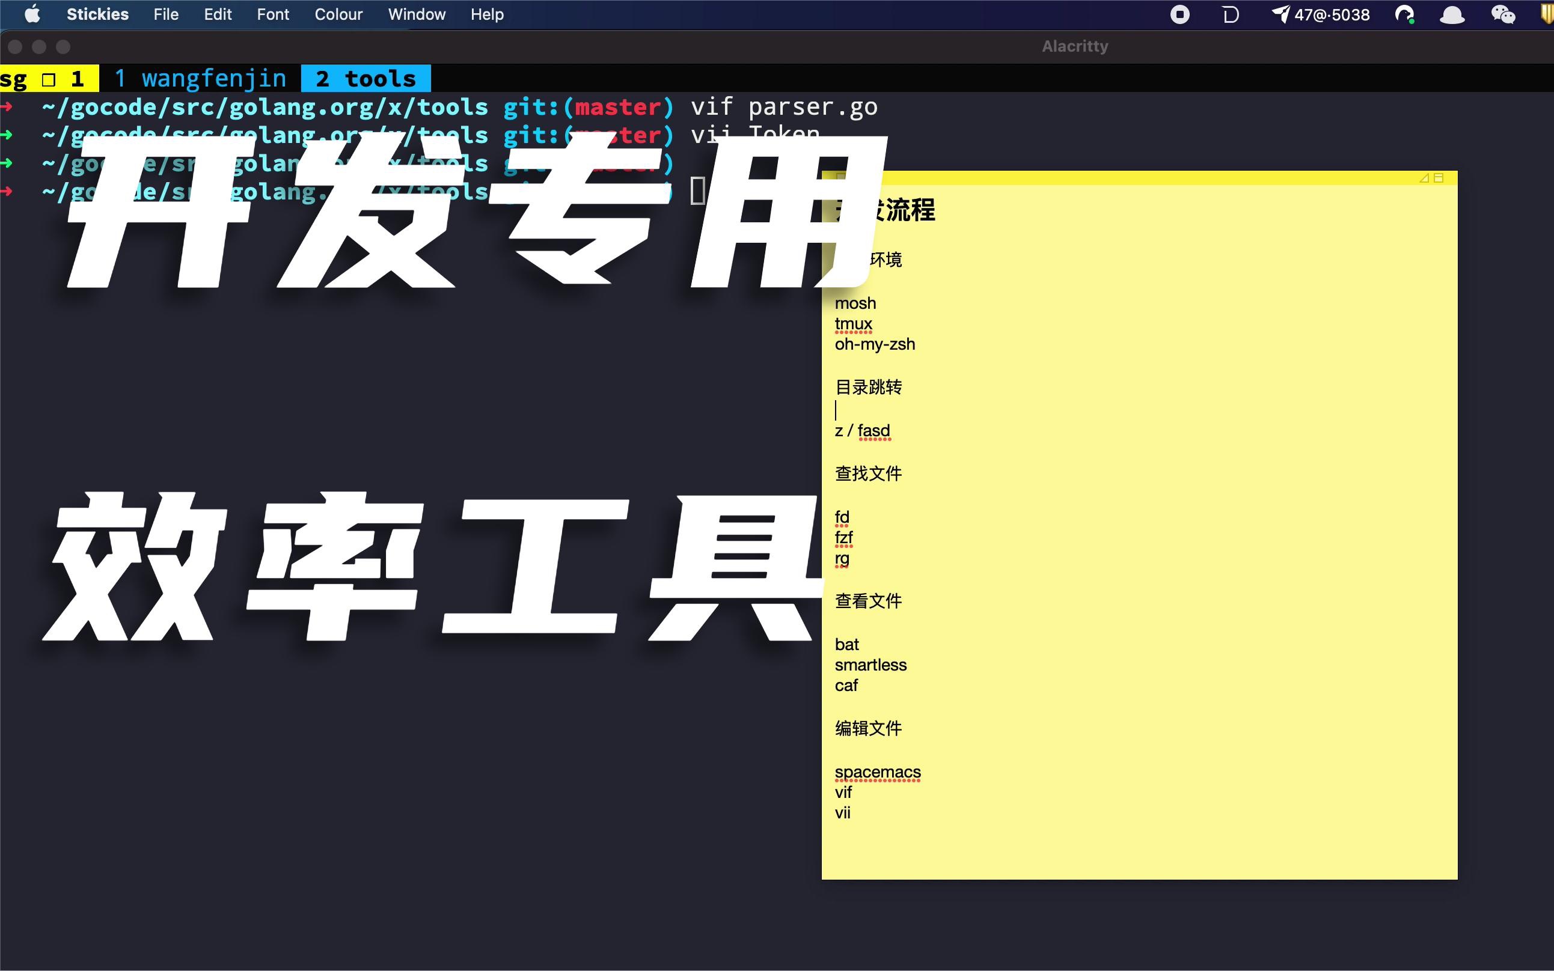Image resolution: width=1554 pixels, height=971 pixels.
Task: Click 'bat' in the sticky note
Action: 846,644
